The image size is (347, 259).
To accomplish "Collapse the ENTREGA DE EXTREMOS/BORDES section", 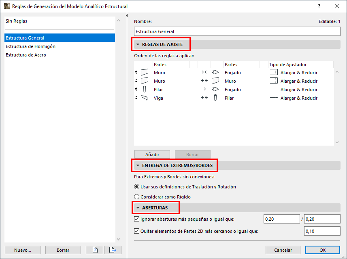I will 138,165.
